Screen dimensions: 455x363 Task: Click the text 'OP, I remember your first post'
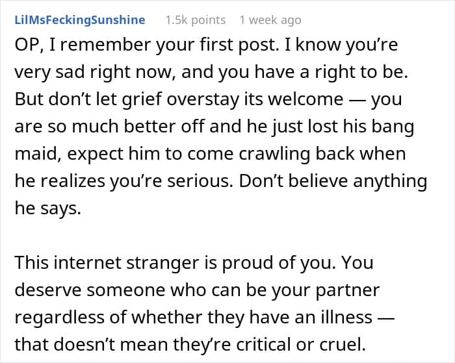tap(144, 45)
